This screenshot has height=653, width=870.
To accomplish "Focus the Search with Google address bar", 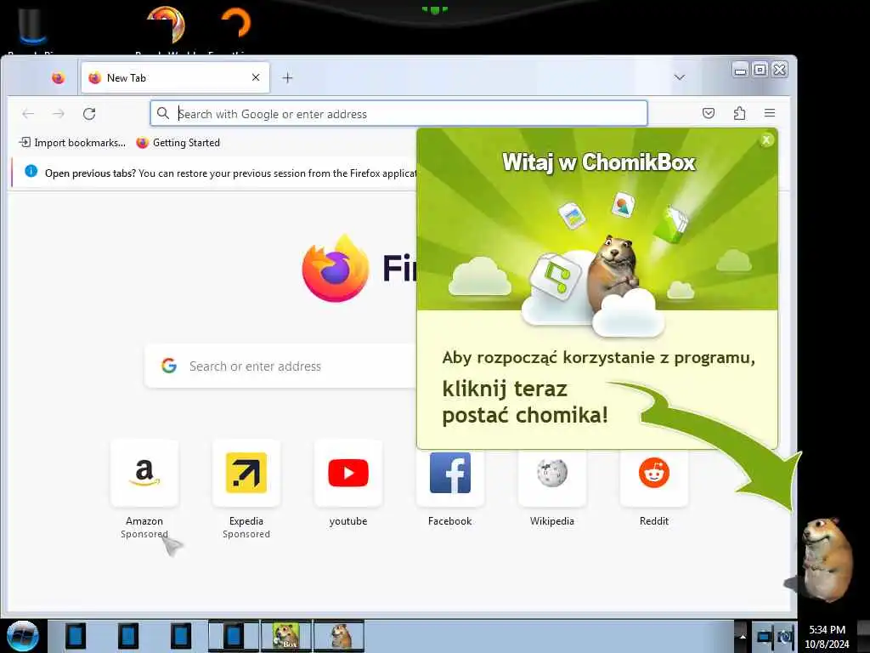I will coord(399,114).
